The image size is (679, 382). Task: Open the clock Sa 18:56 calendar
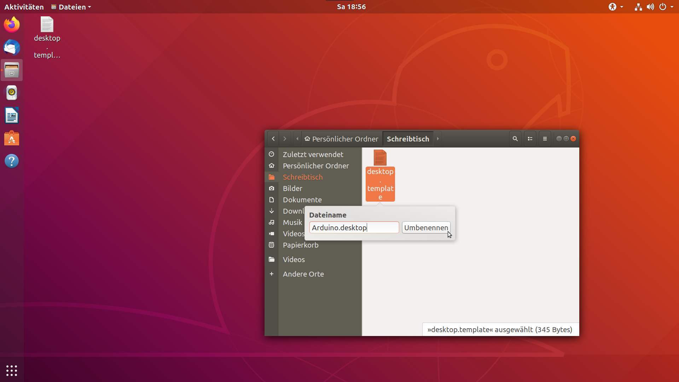tap(351, 7)
